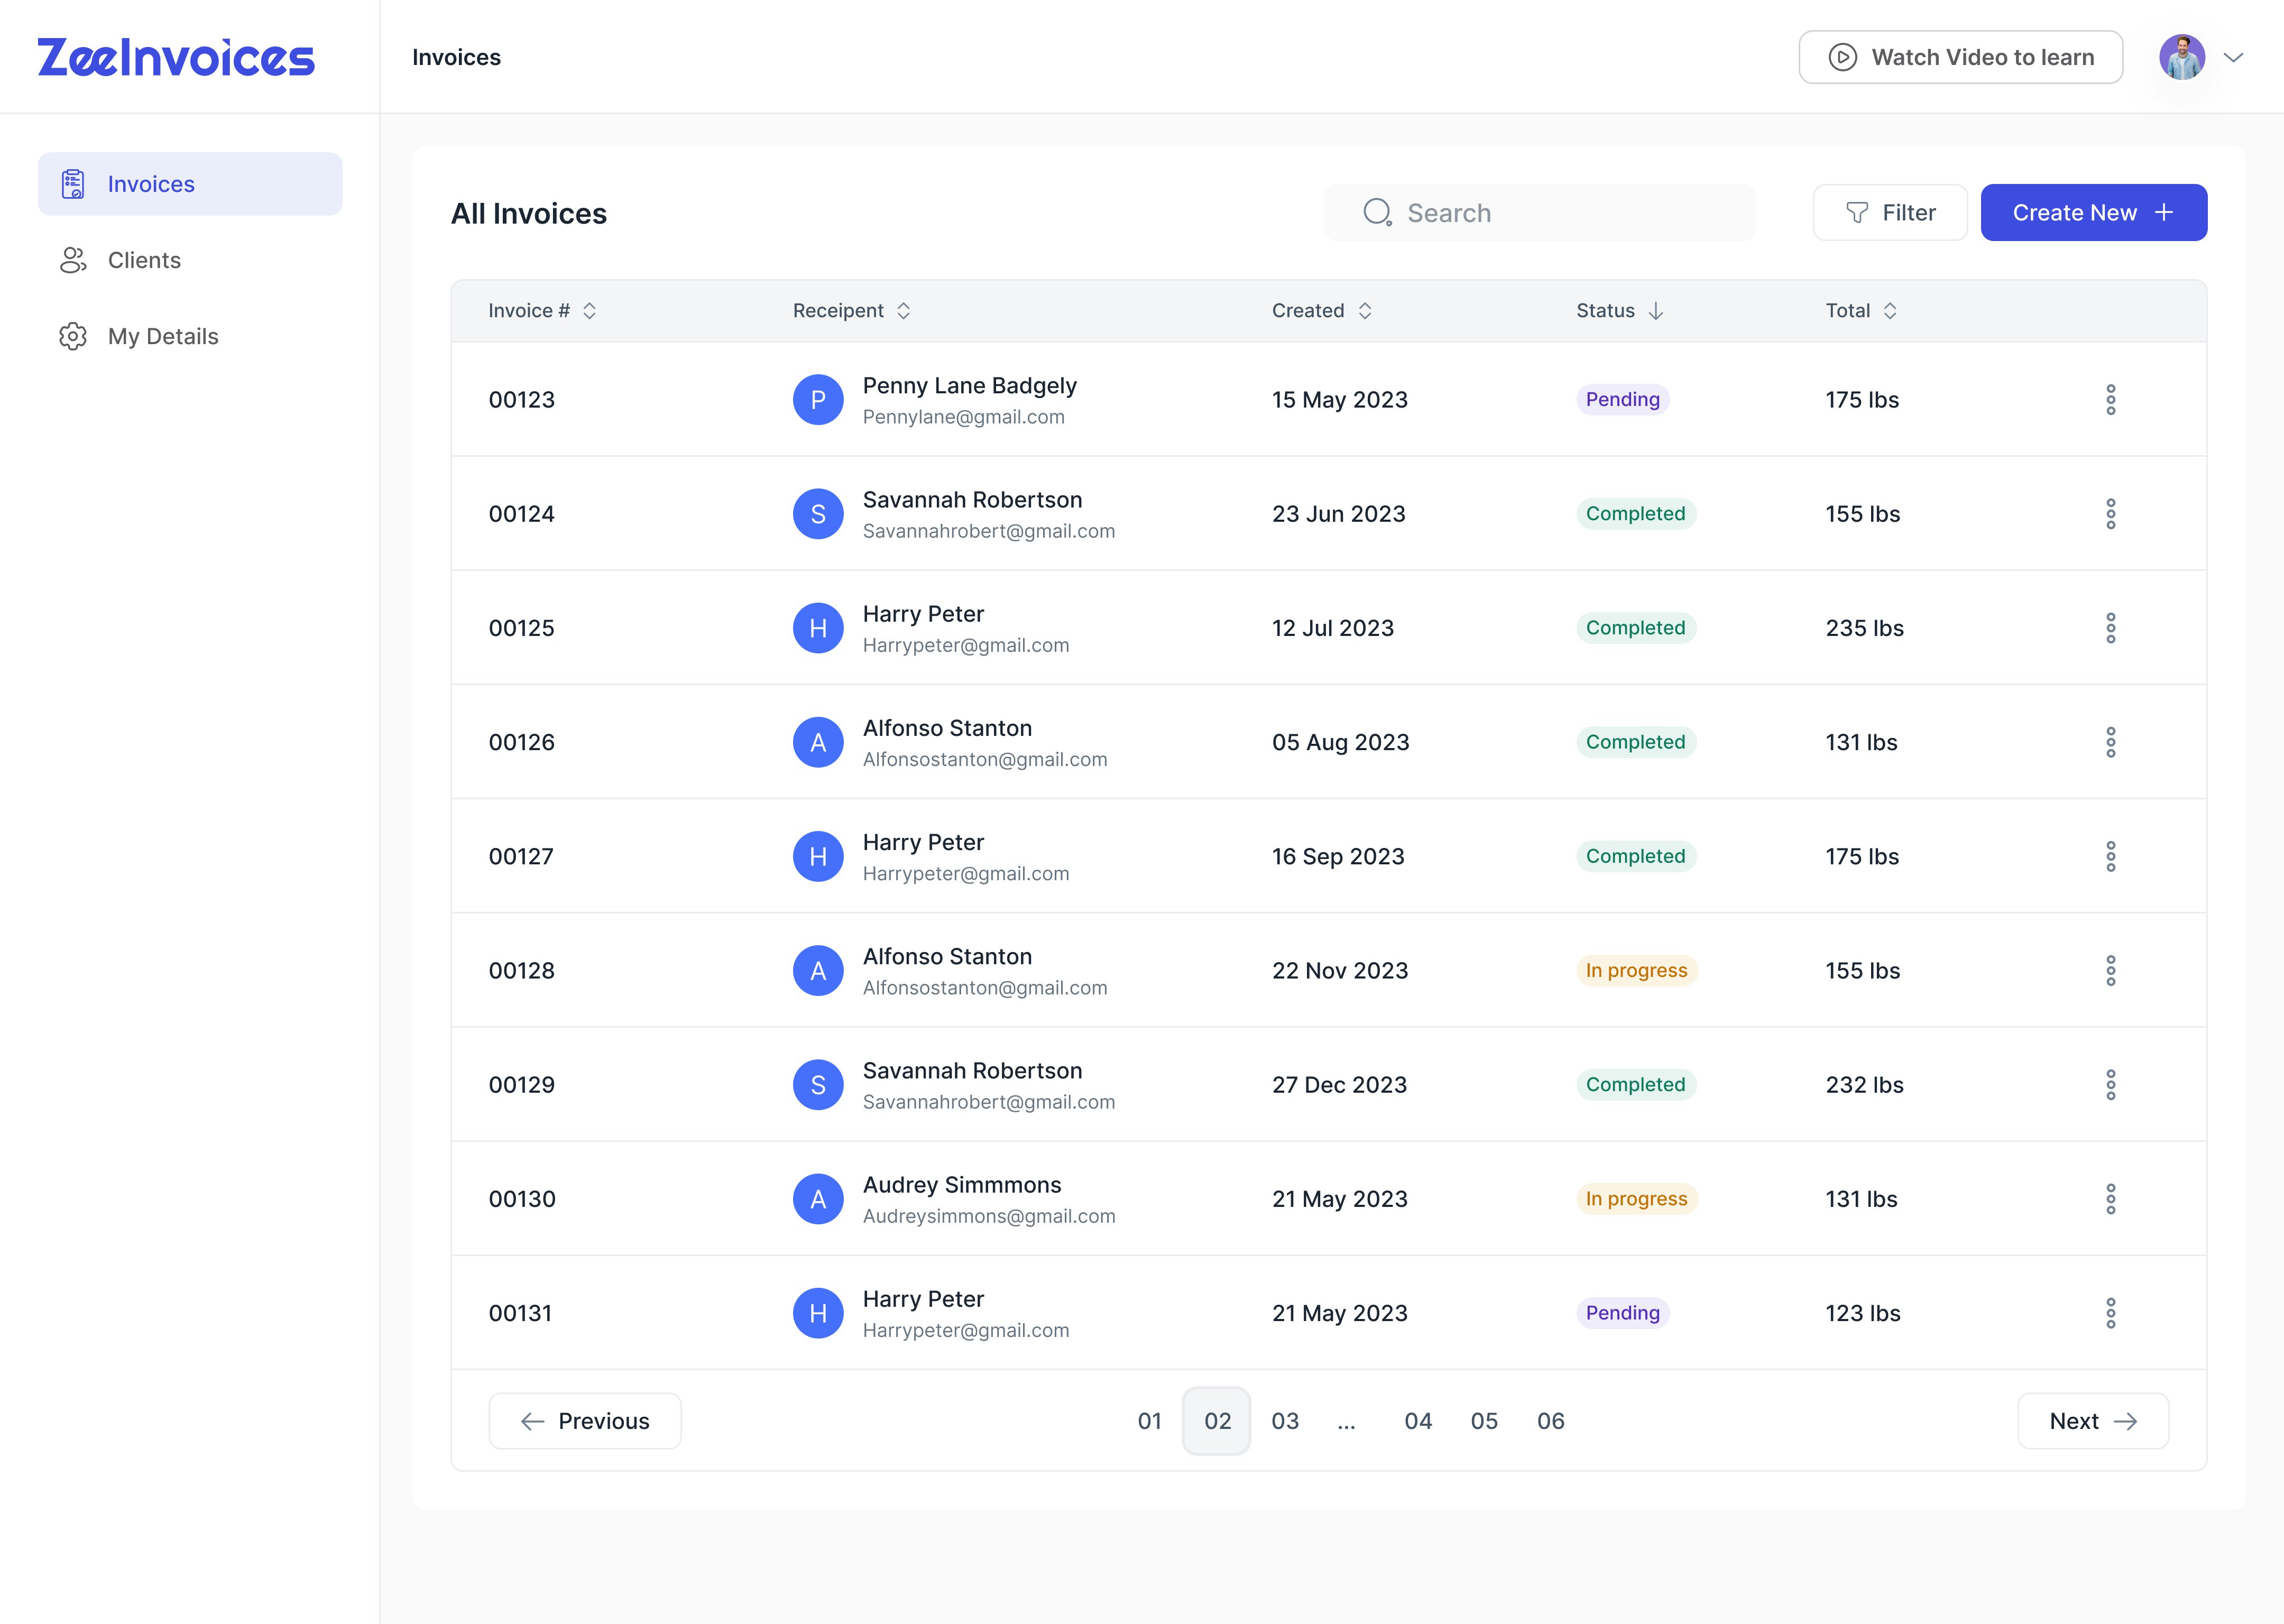Click the play icon in Watch Video
The width and height of the screenshot is (2284, 1624).
pos(1842,57)
